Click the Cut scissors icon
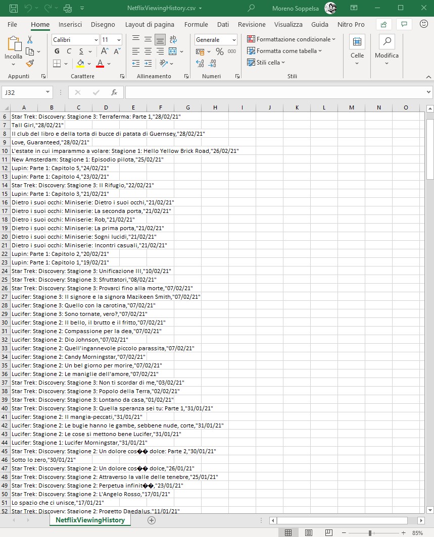The height and width of the screenshot is (537, 434). click(x=30, y=40)
